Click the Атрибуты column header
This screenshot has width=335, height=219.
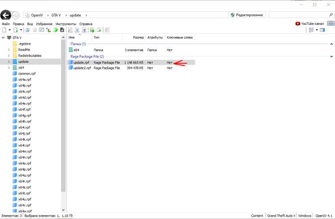tap(155, 38)
